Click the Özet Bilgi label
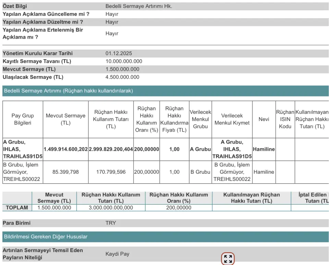Screen dimensions: 329x265 click(x=15, y=6)
